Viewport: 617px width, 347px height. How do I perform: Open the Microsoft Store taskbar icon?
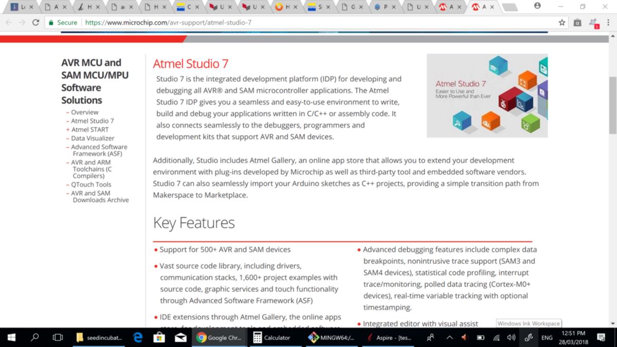coord(159,338)
